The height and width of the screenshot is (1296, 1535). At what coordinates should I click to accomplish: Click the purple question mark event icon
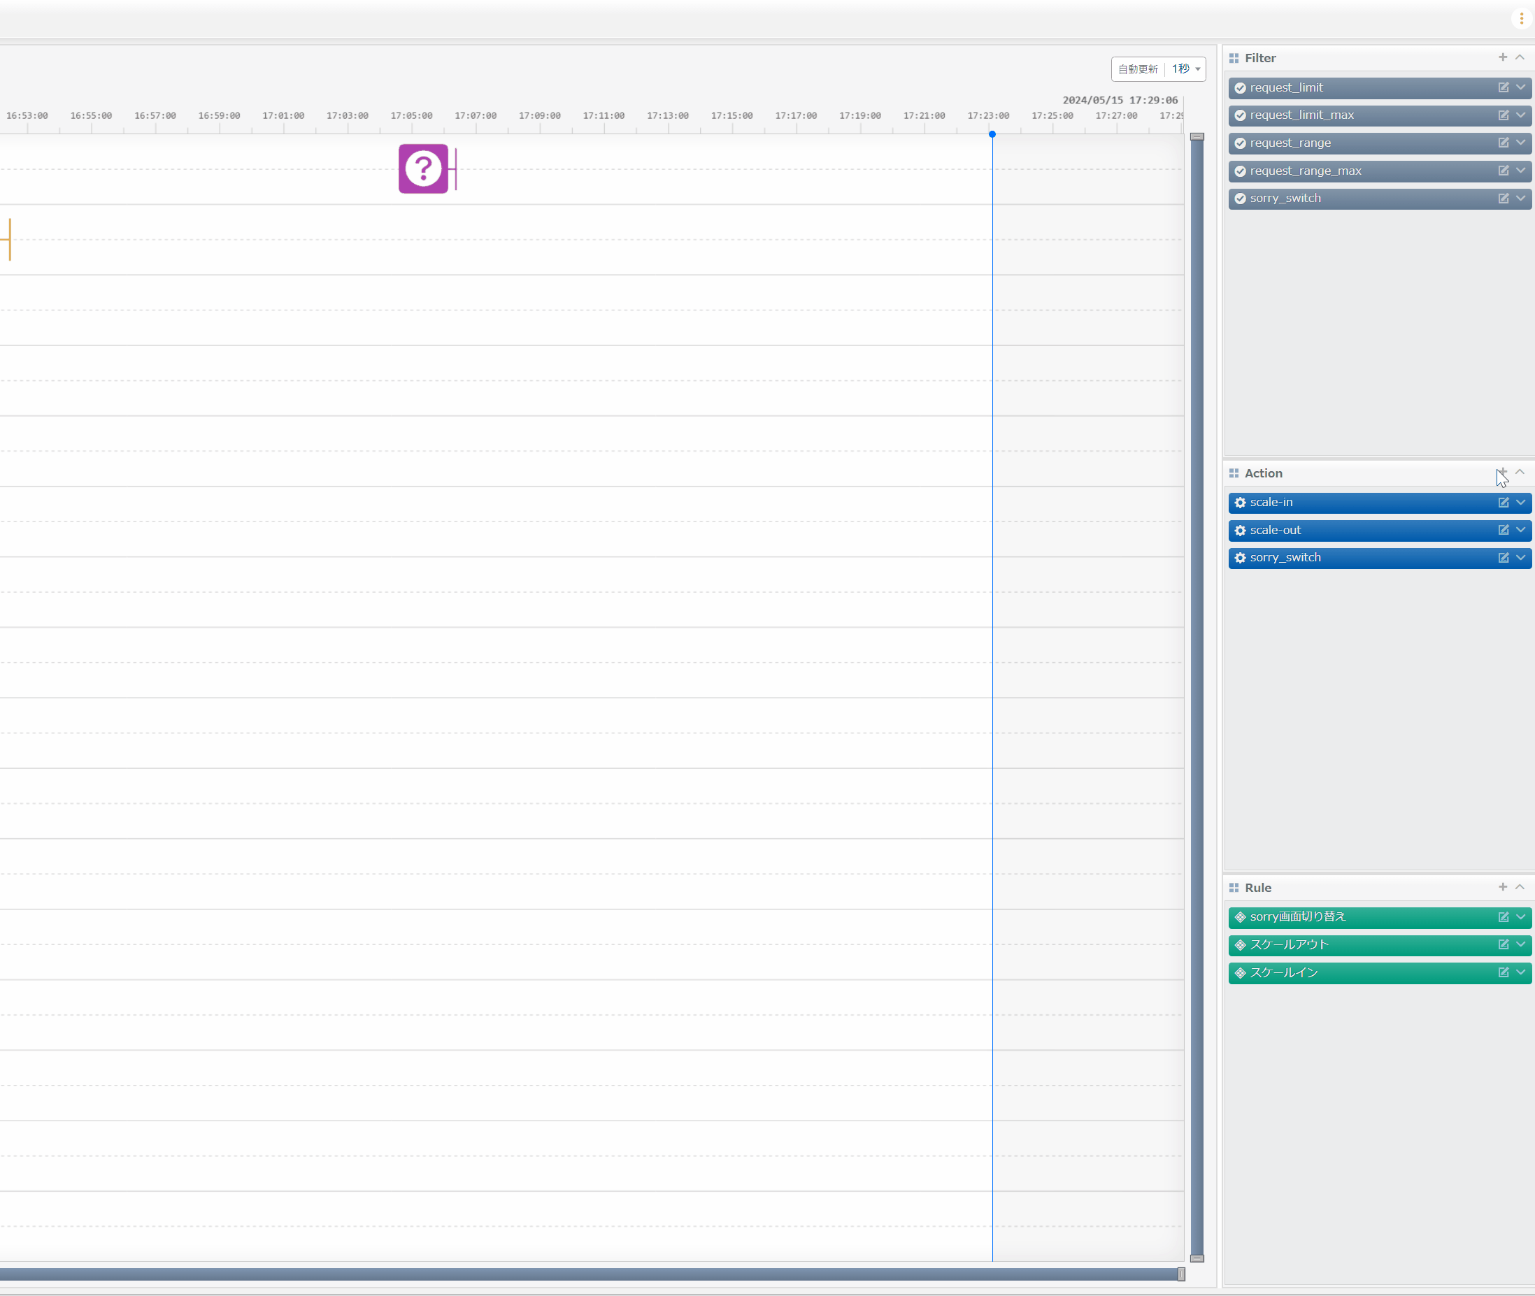[423, 169]
